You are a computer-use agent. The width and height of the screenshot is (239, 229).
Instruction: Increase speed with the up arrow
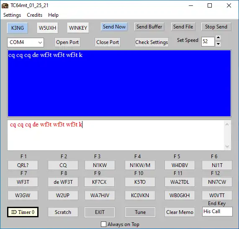pyautogui.click(x=218, y=38)
